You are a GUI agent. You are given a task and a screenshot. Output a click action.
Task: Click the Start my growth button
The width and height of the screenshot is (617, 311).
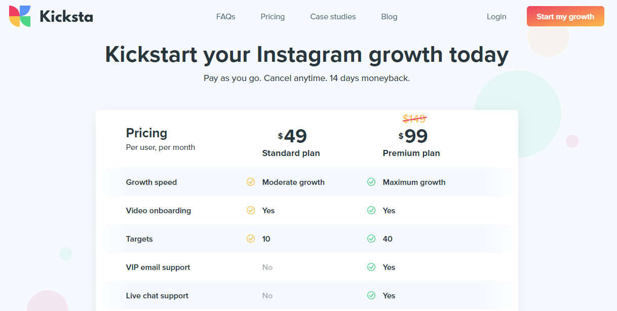(565, 16)
